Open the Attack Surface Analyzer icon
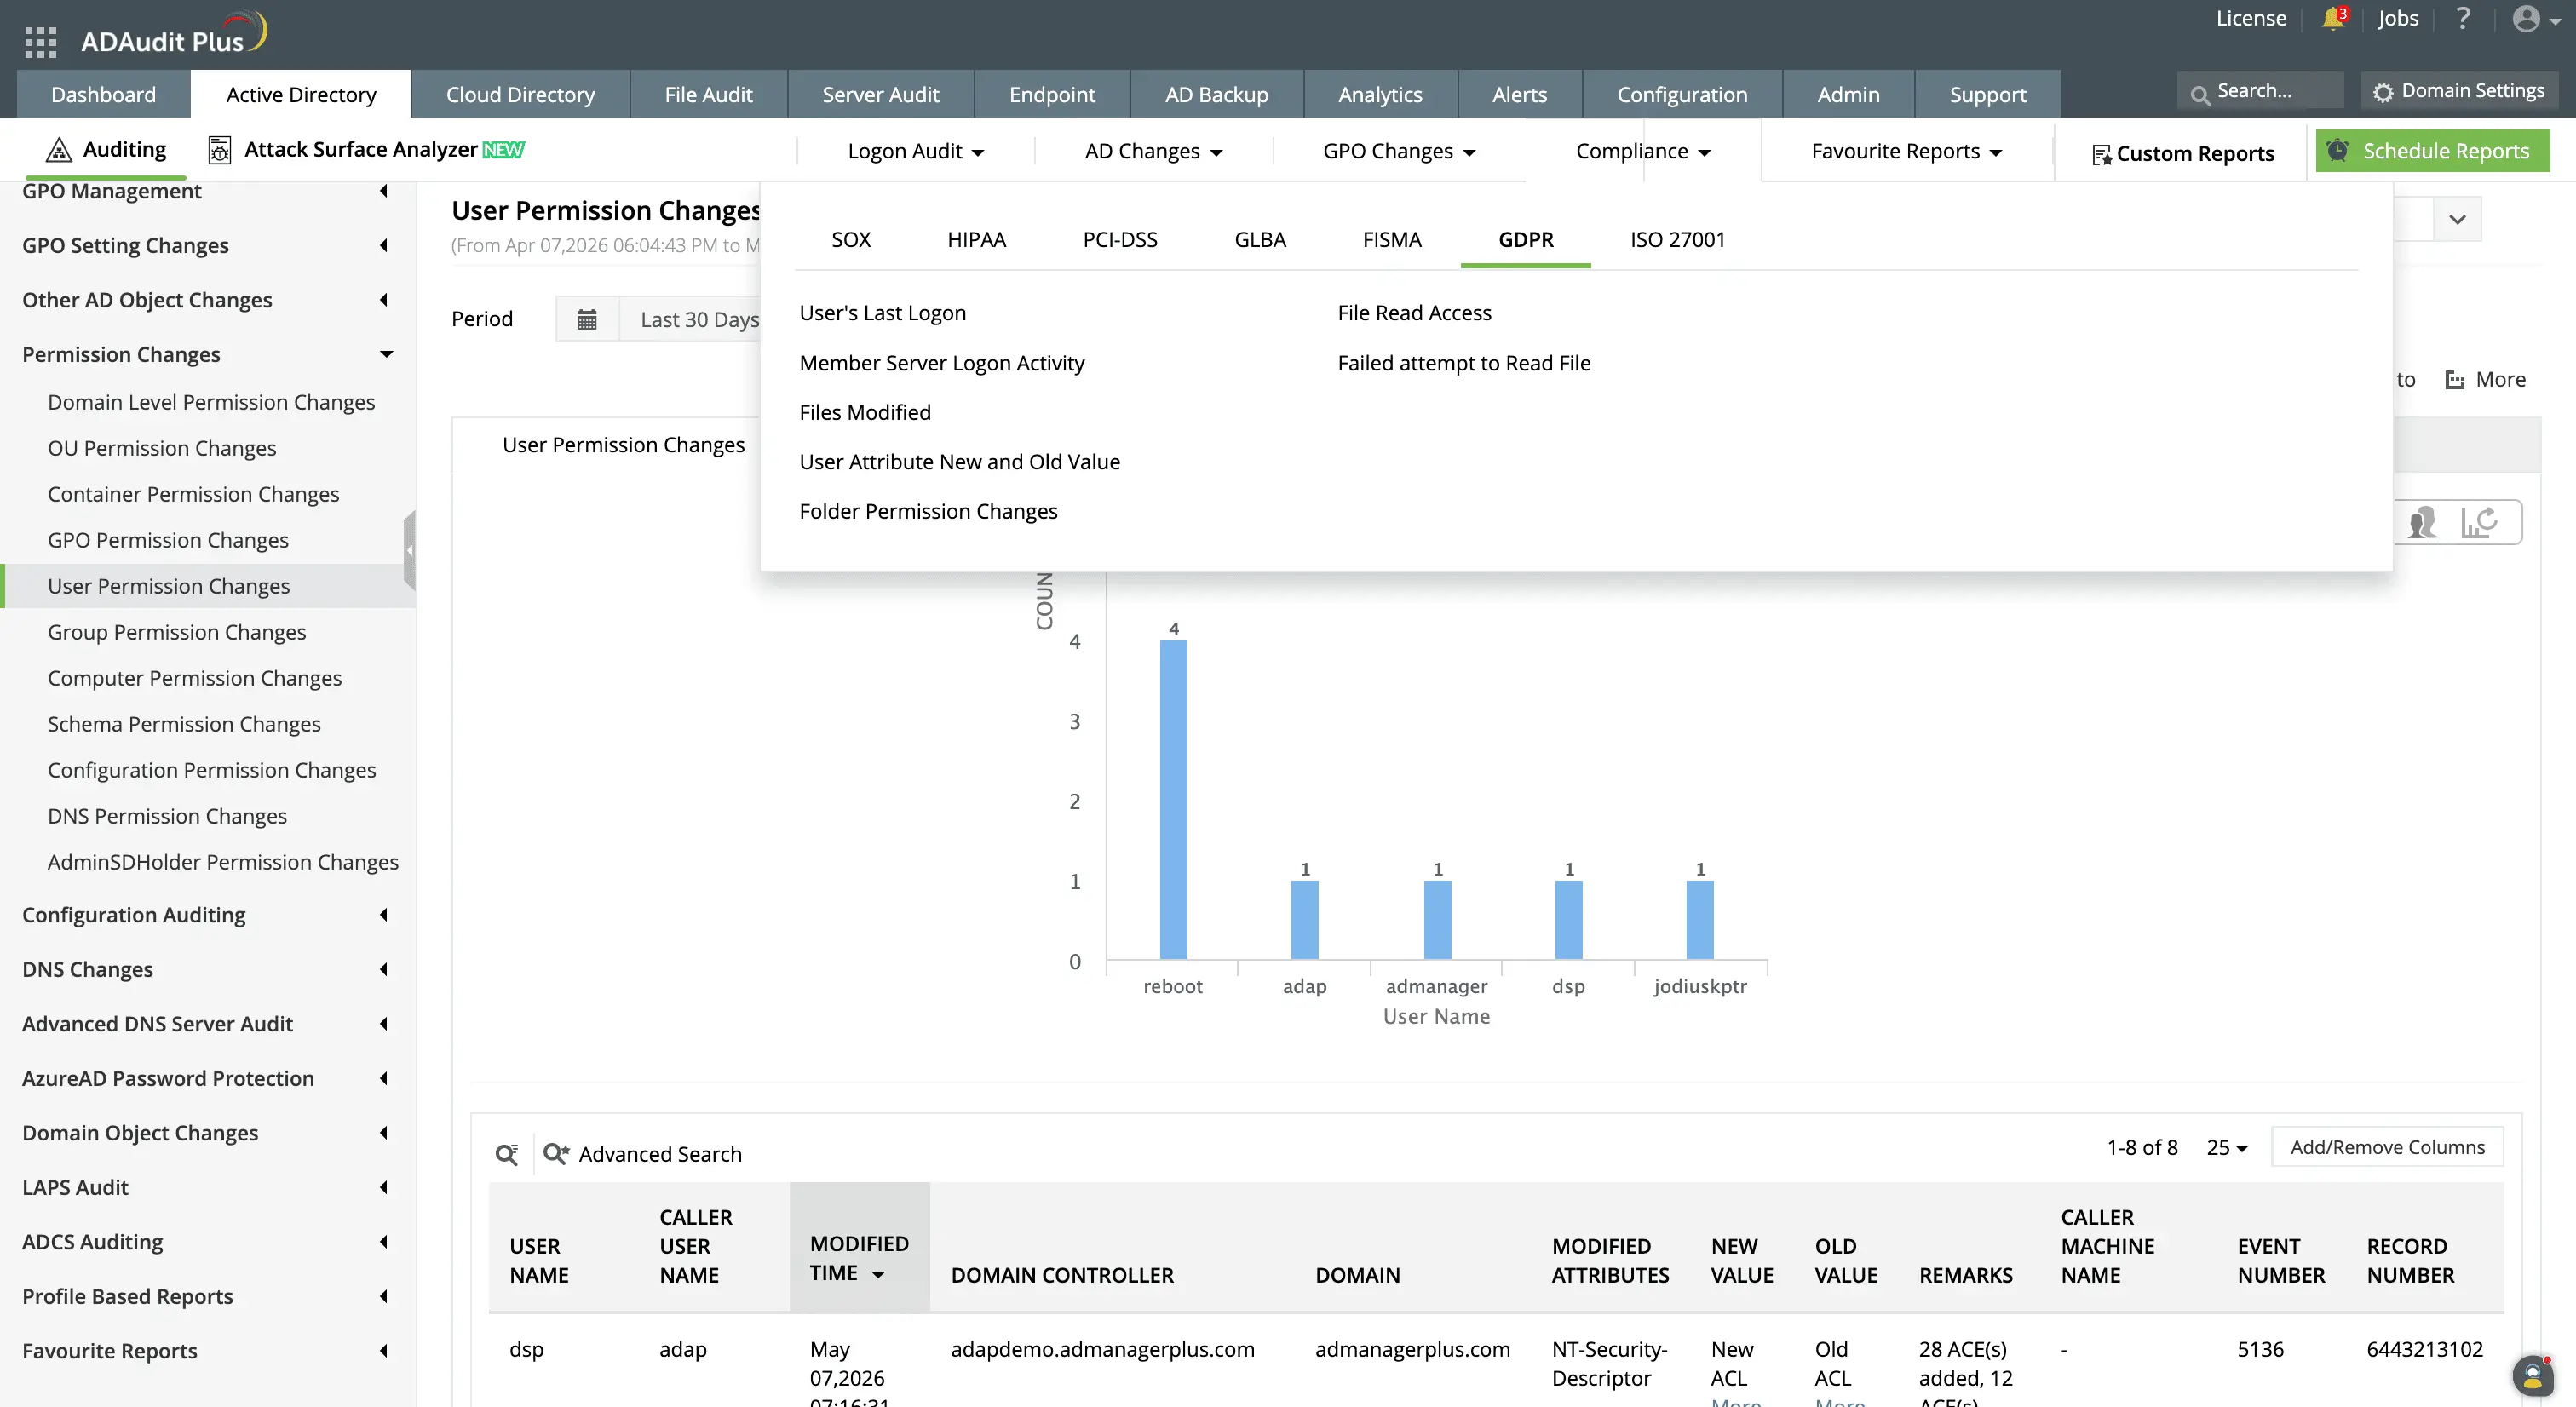The image size is (2576, 1407). point(219,150)
